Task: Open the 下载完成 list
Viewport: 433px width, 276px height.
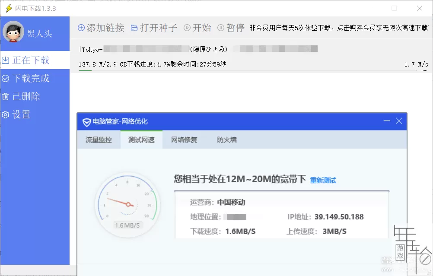Action: pos(35,78)
